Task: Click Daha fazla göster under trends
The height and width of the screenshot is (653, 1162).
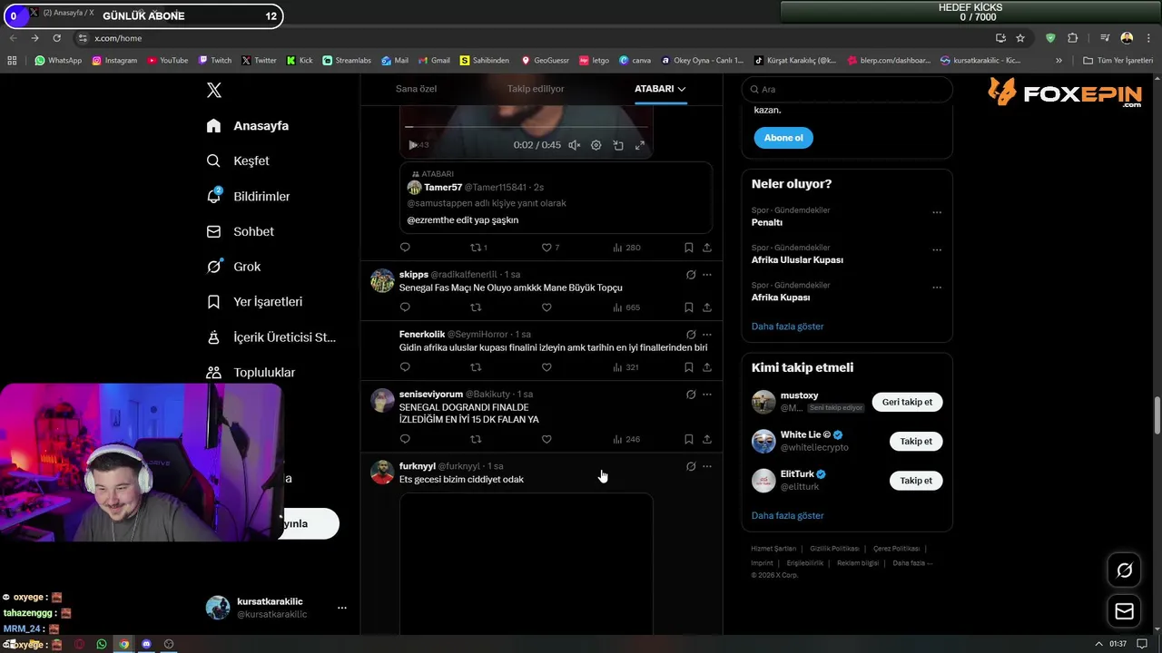Action: pos(787,326)
